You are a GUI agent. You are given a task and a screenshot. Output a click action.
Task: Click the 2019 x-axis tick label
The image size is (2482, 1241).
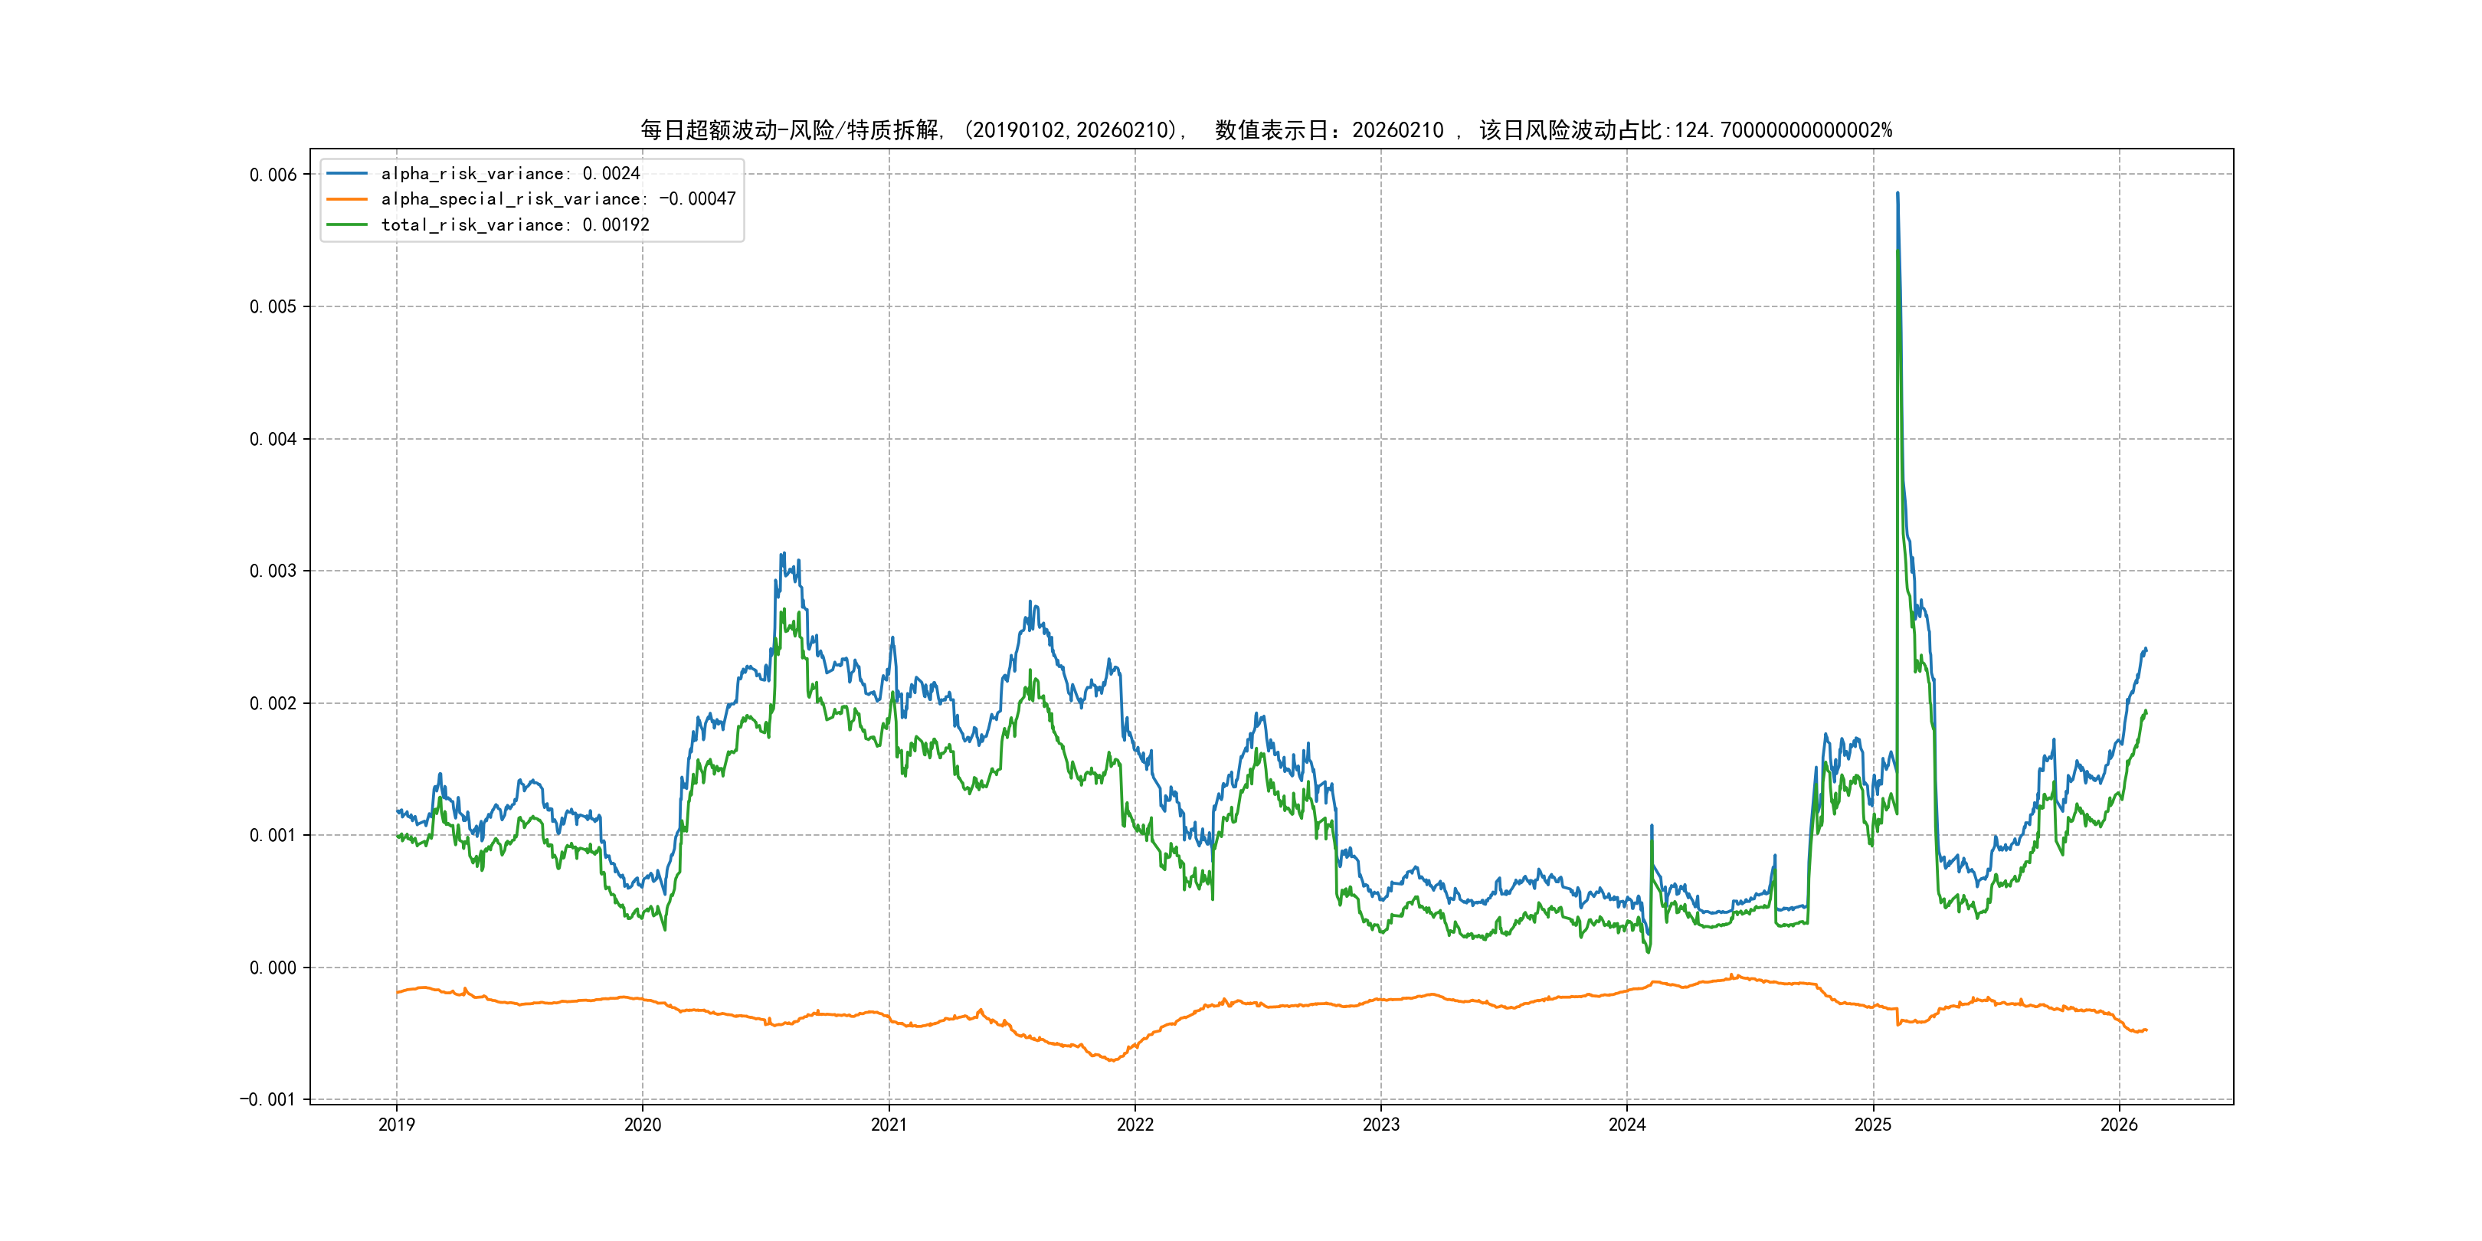pyautogui.click(x=396, y=1125)
